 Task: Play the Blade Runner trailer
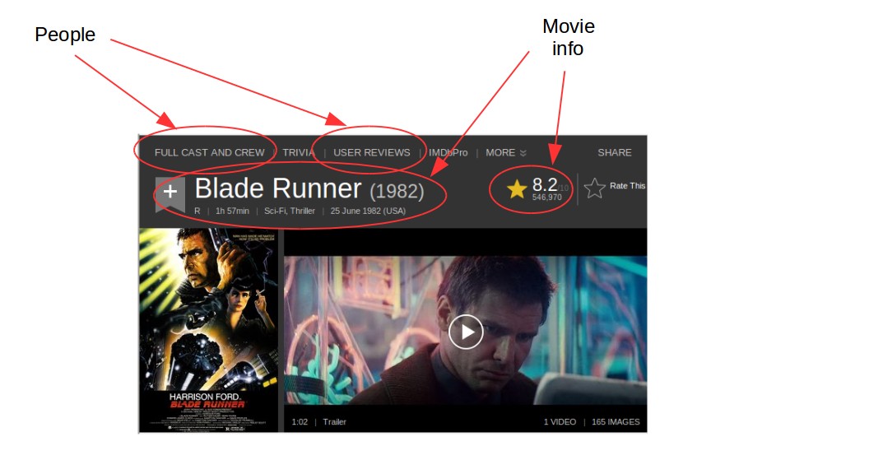466,332
